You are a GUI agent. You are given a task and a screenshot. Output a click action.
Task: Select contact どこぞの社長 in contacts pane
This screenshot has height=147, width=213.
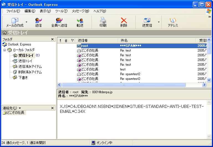pyautogui.click(x=16, y=113)
